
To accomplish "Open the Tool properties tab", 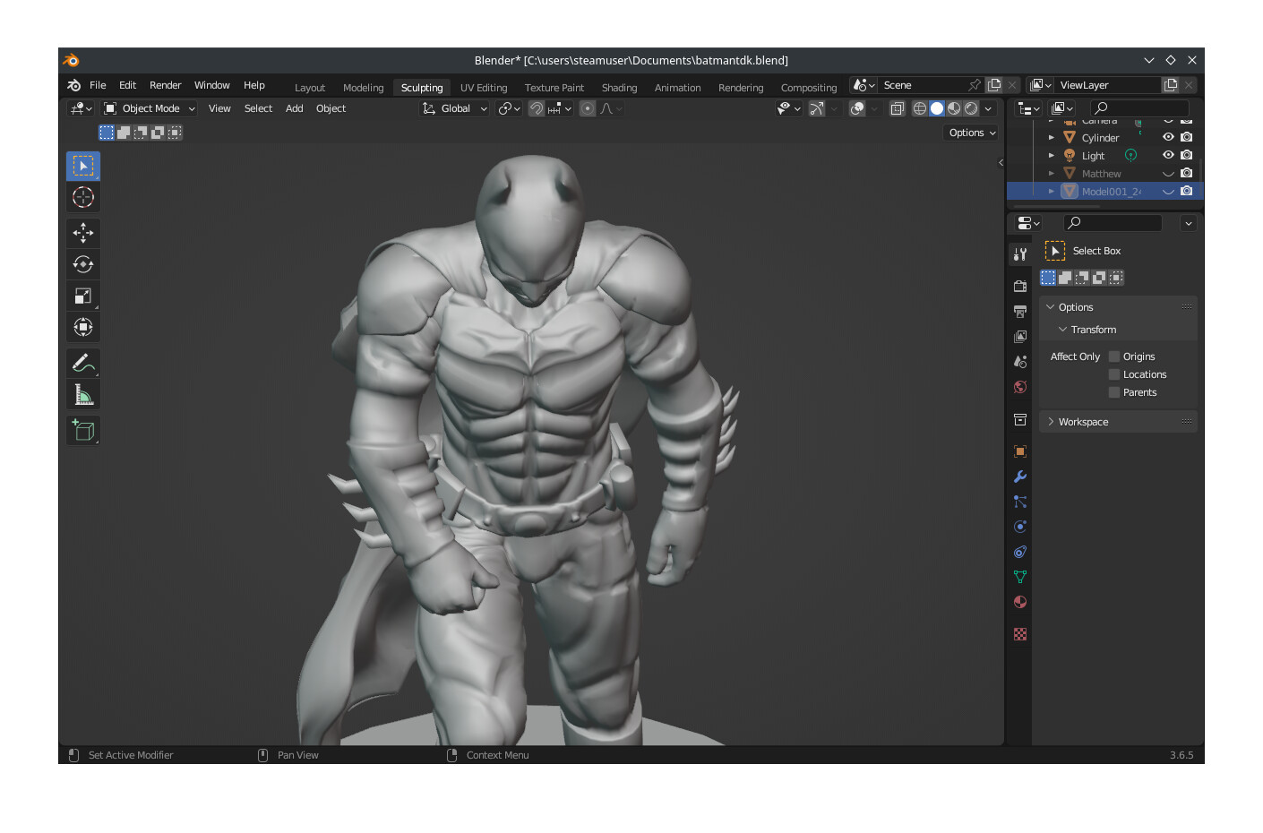I will [1020, 254].
